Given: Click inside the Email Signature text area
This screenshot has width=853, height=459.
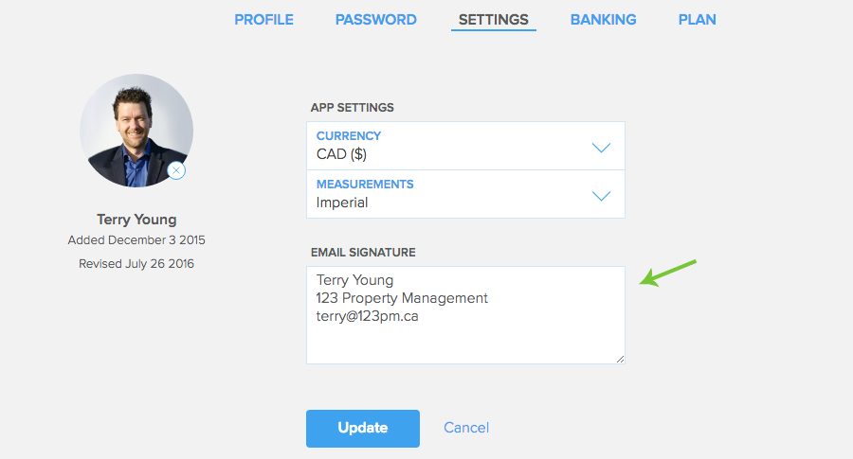Looking at the screenshot, I should (x=465, y=315).
